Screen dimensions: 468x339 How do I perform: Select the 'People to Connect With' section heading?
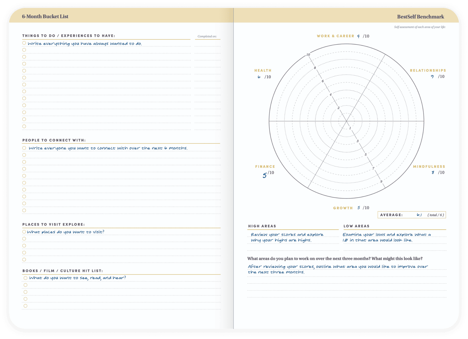pyautogui.click(x=54, y=140)
